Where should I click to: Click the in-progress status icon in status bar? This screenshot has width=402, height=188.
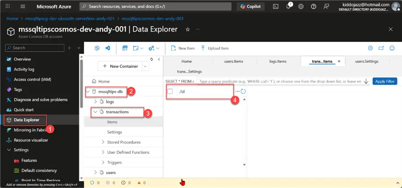92,183
